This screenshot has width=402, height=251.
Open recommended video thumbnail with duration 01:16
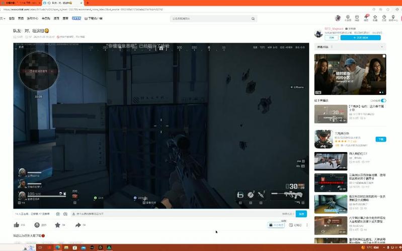(x=331, y=204)
